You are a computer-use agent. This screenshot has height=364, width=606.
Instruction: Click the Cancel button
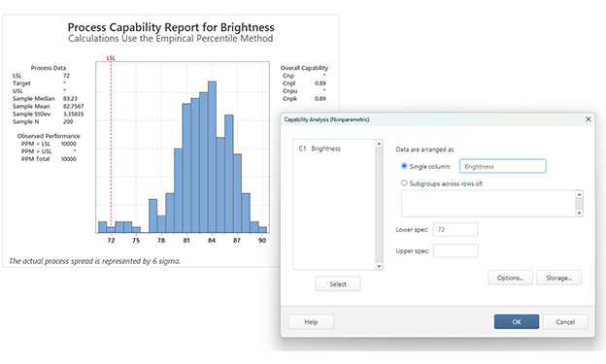pyautogui.click(x=565, y=322)
